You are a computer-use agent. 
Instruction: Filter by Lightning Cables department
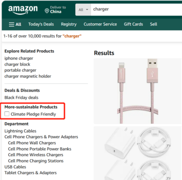[x=20, y=131]
